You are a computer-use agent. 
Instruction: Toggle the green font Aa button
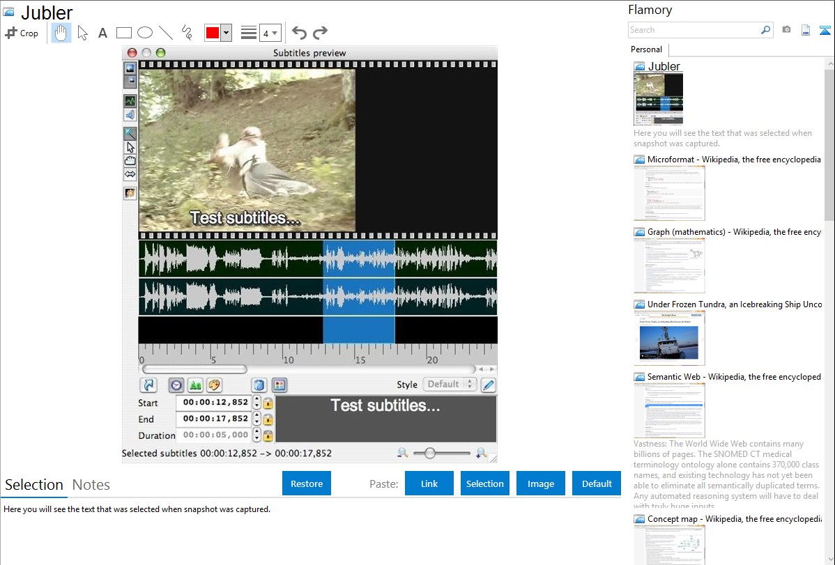195,385
